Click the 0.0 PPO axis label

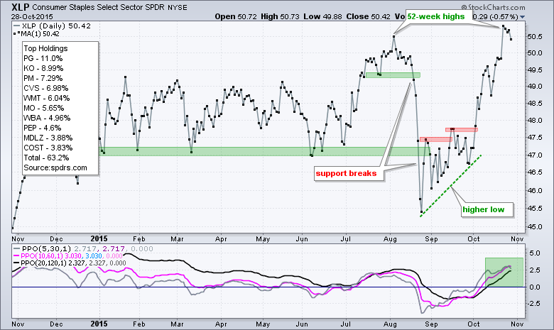click(535, 287)
